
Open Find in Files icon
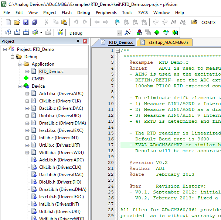tap(194, 22)
